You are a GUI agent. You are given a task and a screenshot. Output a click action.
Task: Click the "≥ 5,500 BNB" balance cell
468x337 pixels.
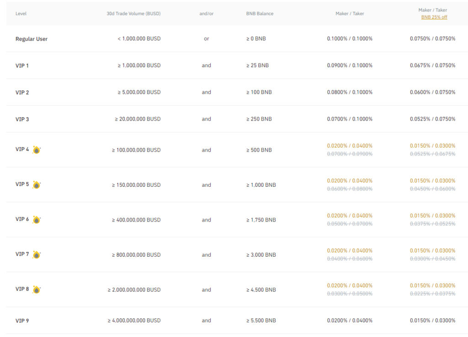pyautogui.click(x=261, y=320)
